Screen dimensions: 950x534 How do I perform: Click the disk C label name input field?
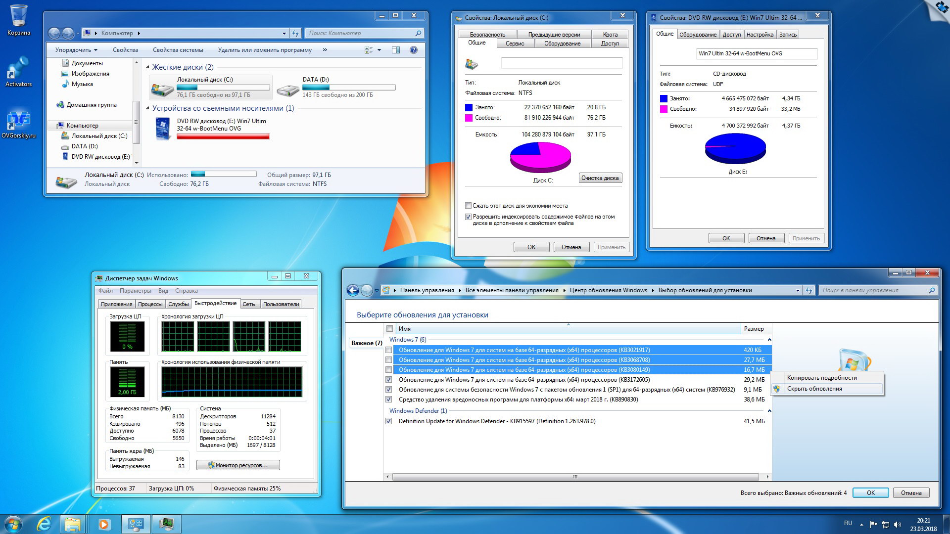(x=562, y=63)
